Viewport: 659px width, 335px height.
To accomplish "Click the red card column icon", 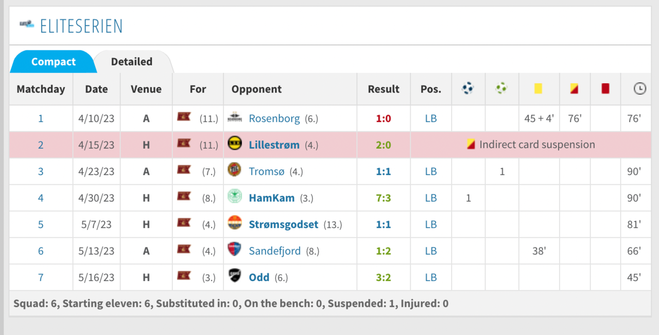I will 605,89.
